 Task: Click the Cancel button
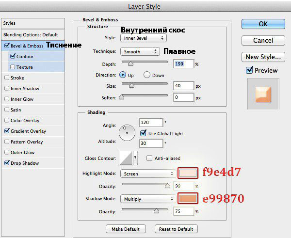pyautogui.click(x=263, y=40)
